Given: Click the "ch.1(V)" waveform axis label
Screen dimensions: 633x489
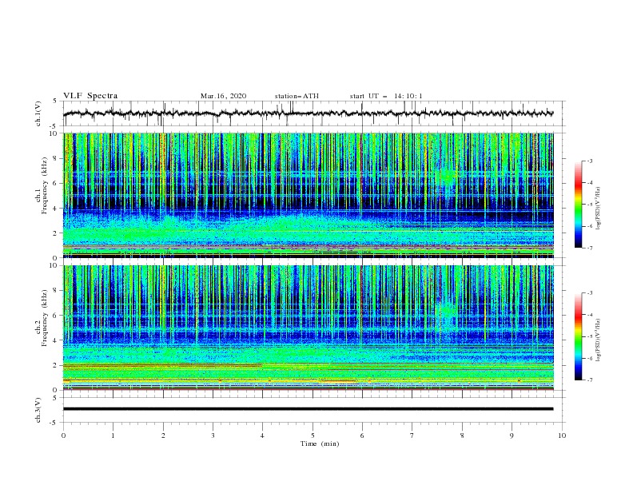Looking at the screenshot, I should [x=38, y=113].
